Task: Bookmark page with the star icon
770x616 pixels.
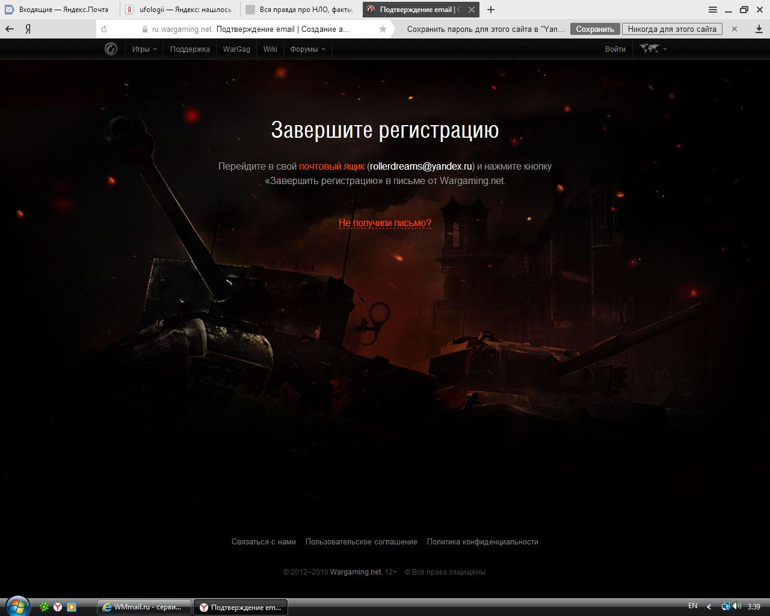Action: tap(383, 29)
